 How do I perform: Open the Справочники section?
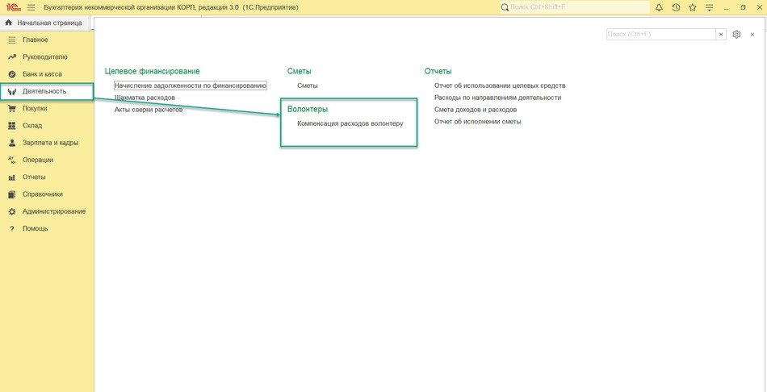(x=42, y=194)
